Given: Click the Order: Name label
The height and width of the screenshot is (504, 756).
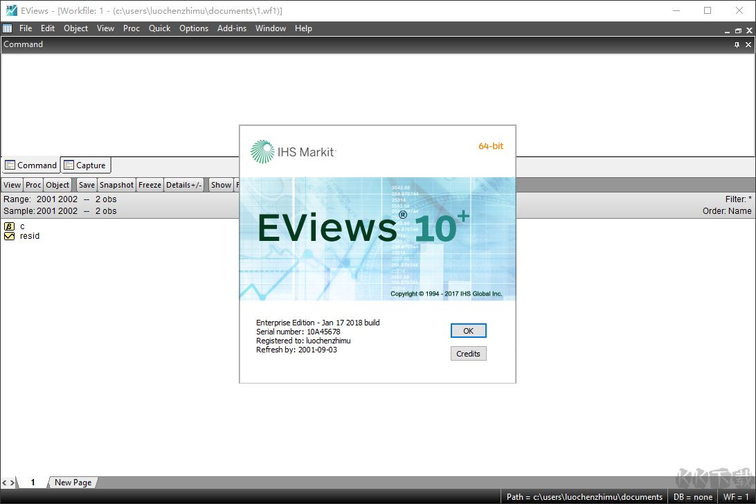Looking at the screenshot, I should (x=727, y=210).
